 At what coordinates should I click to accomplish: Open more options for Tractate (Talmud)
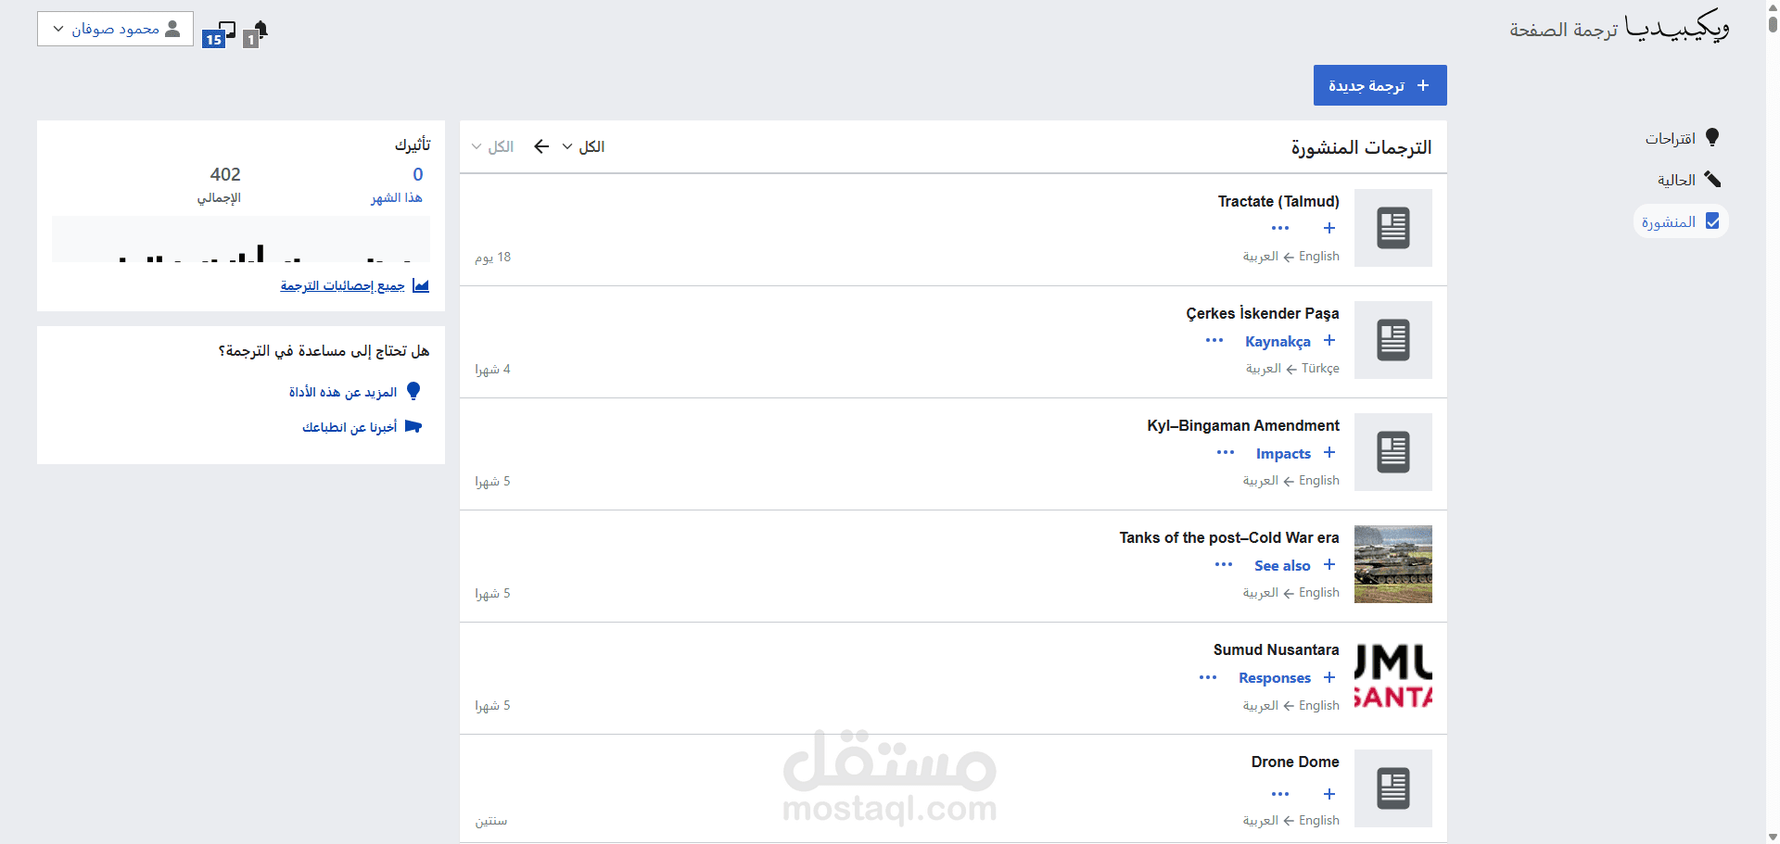(x=1280, y=228)
